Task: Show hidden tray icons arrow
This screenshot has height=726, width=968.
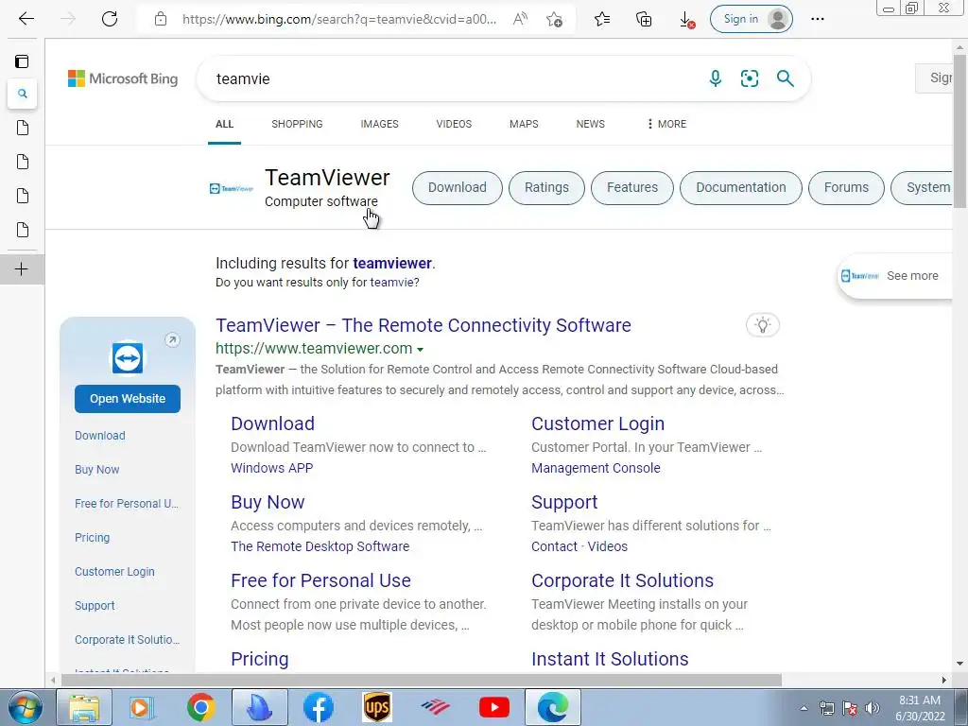Action: [804, 709]
